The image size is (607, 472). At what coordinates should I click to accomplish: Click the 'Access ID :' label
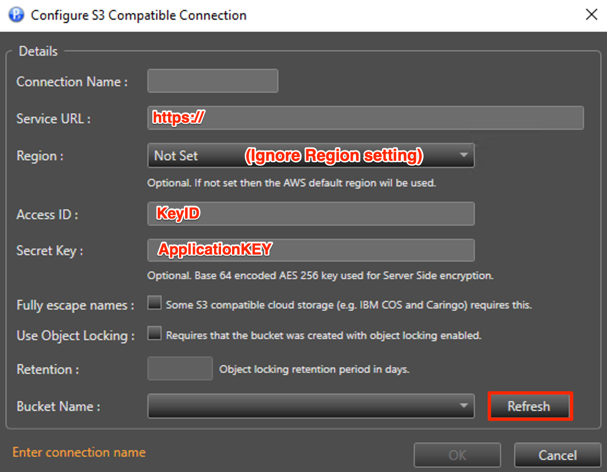47,215
